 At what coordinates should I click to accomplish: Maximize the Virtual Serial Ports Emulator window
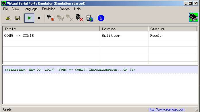(191, 3)
